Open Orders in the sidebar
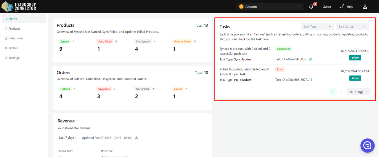Screen dimensions: 379x157 pos(13,48)
